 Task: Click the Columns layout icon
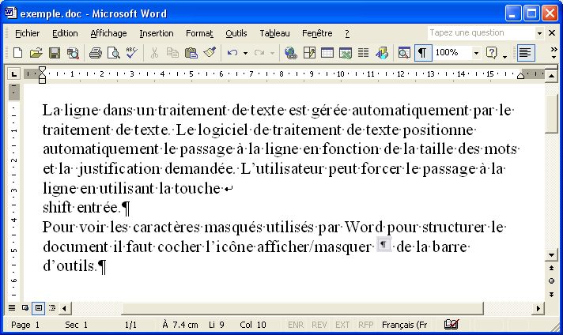364,53
